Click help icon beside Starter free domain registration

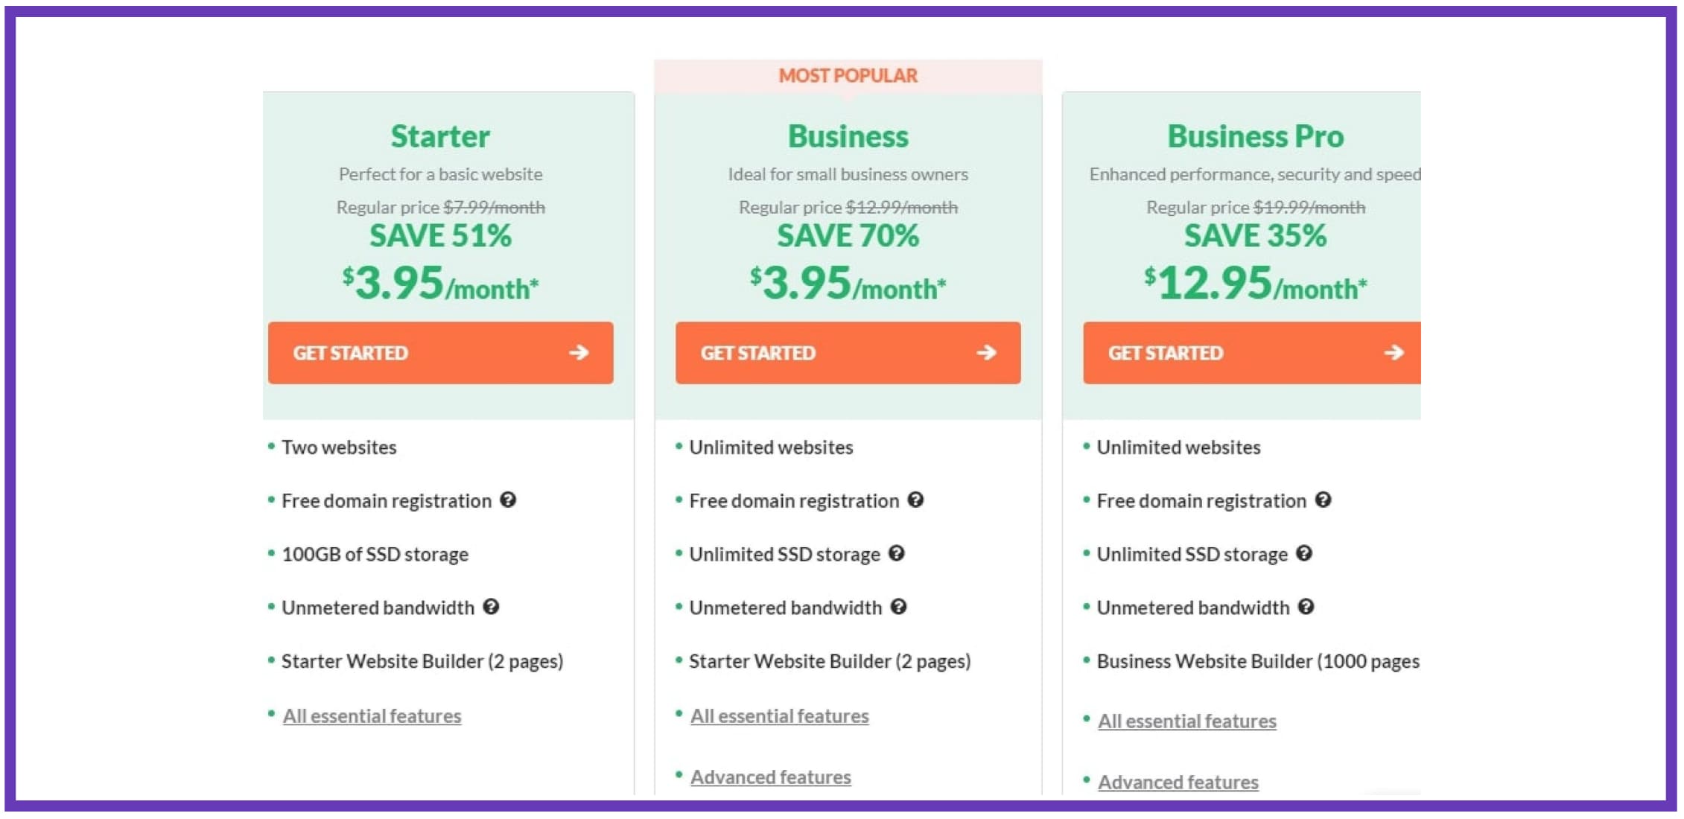click(508, 500)
